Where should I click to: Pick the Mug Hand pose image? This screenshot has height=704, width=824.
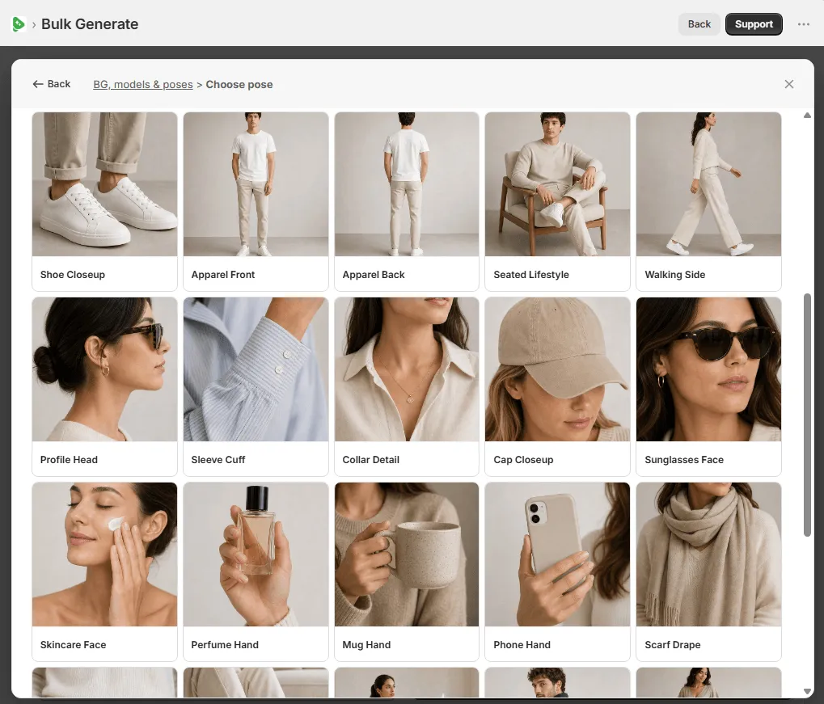(407, 554)
